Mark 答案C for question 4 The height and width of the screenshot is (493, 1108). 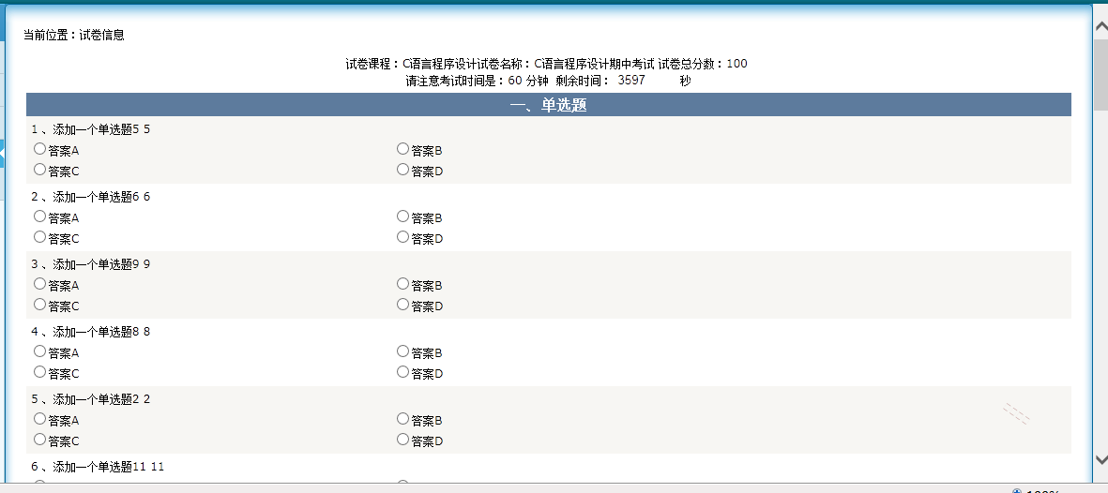(39, 371)
